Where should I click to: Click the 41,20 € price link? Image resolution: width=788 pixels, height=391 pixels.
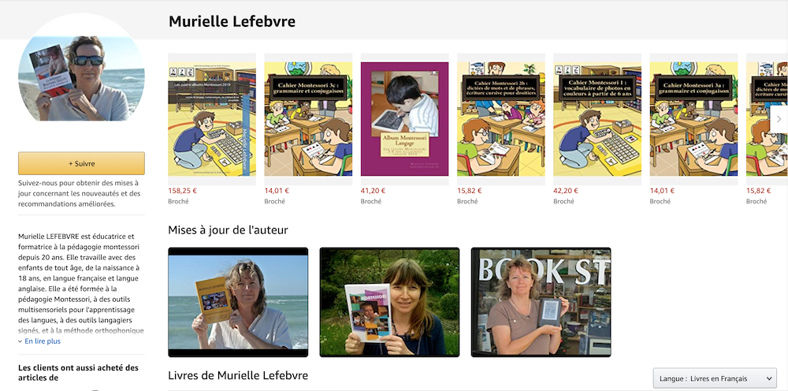[373, 191]
